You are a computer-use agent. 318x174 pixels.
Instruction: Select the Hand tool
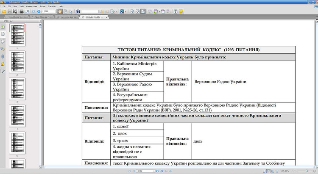point(60,11)
